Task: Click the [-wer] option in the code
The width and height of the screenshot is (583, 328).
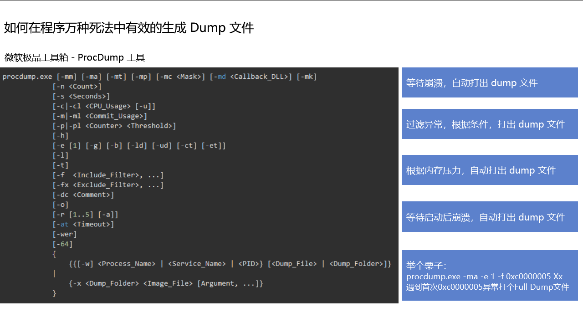Action: [65, 234]
